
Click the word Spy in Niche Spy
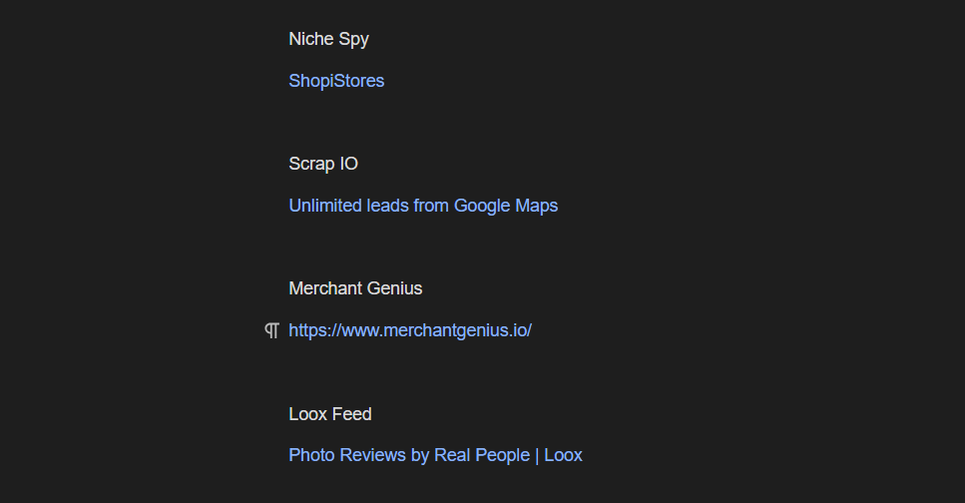tap(353, 39)
